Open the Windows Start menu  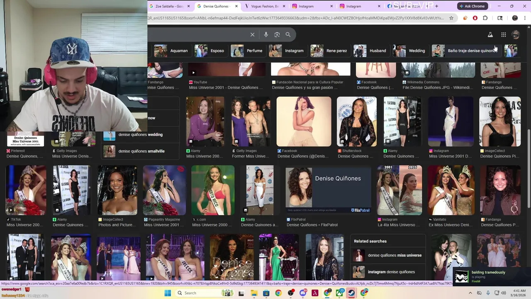coord(168,293)
